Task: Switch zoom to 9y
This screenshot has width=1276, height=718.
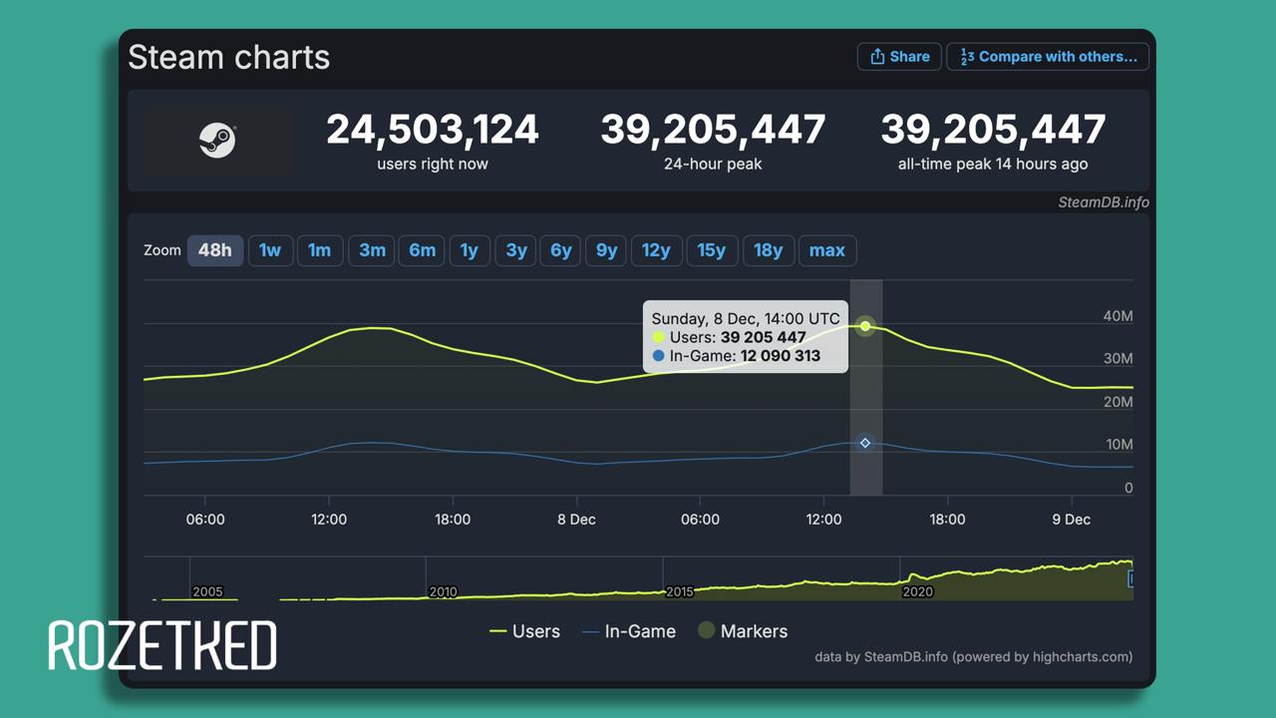Action: point(607,250)
